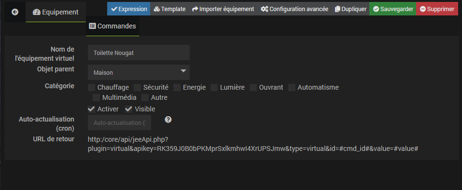The width and height of the screenshot is (462, 190).
Task: Focus the Auto-actualisation cron input
Action: click(120, 122)
